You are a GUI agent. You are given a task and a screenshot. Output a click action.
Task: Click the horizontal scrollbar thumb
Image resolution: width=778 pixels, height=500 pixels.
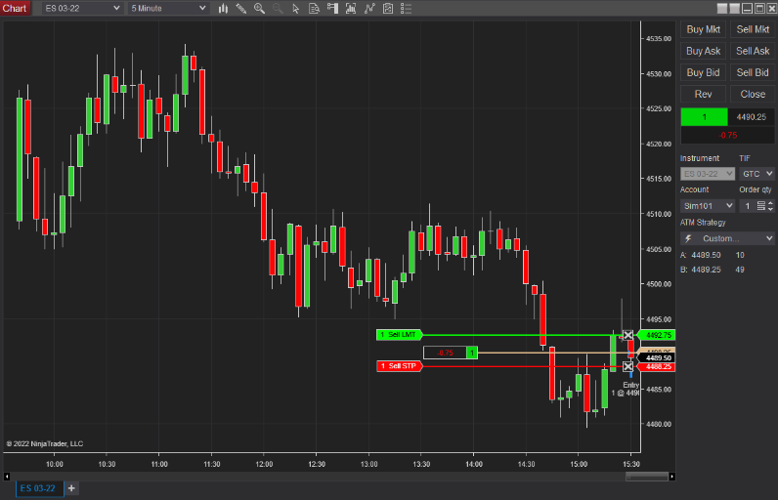coord(647,477)
